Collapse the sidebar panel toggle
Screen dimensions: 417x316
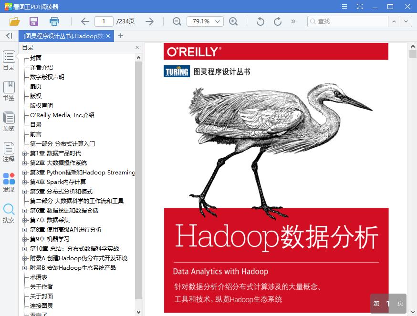[9, 36]
